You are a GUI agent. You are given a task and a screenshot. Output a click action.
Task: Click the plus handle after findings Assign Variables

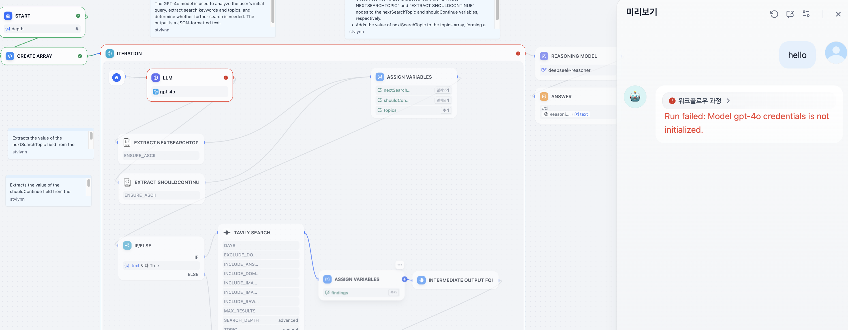404,279
